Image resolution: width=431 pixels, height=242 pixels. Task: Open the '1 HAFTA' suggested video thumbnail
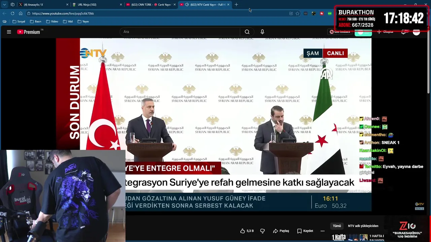point(349,238)
